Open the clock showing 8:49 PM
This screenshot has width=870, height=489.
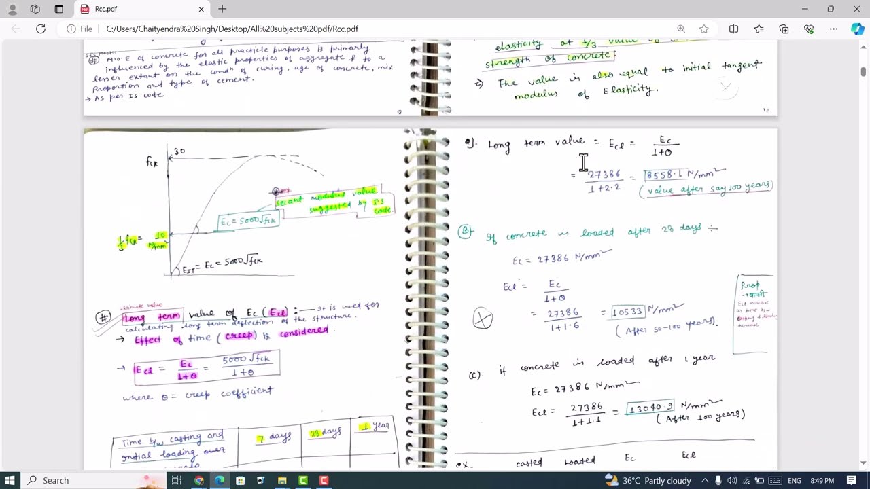[822, 480]
